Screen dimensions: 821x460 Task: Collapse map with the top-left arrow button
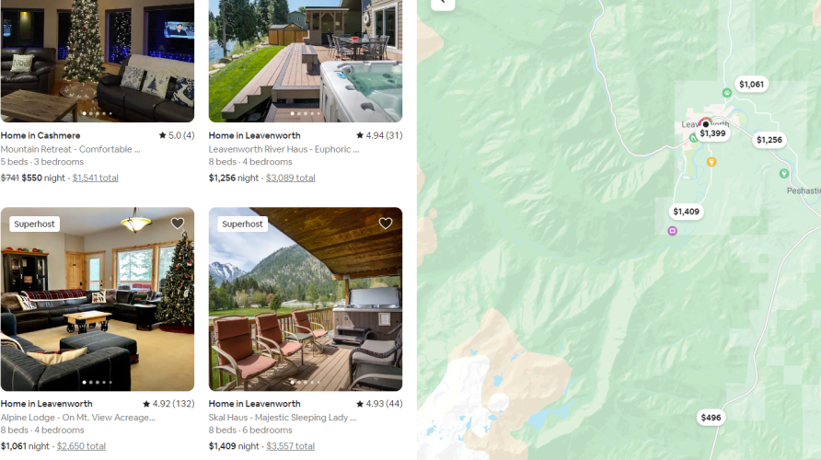(x=443, y=3)
